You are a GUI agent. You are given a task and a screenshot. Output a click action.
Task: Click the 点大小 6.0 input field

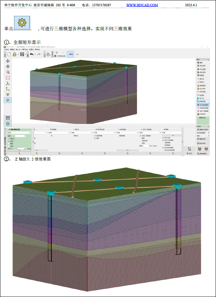click(x=22, y=149)
